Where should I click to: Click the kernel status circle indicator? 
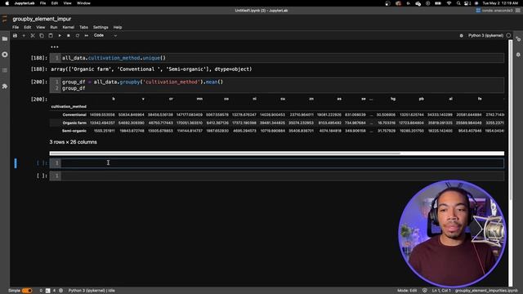pos(508,35)
